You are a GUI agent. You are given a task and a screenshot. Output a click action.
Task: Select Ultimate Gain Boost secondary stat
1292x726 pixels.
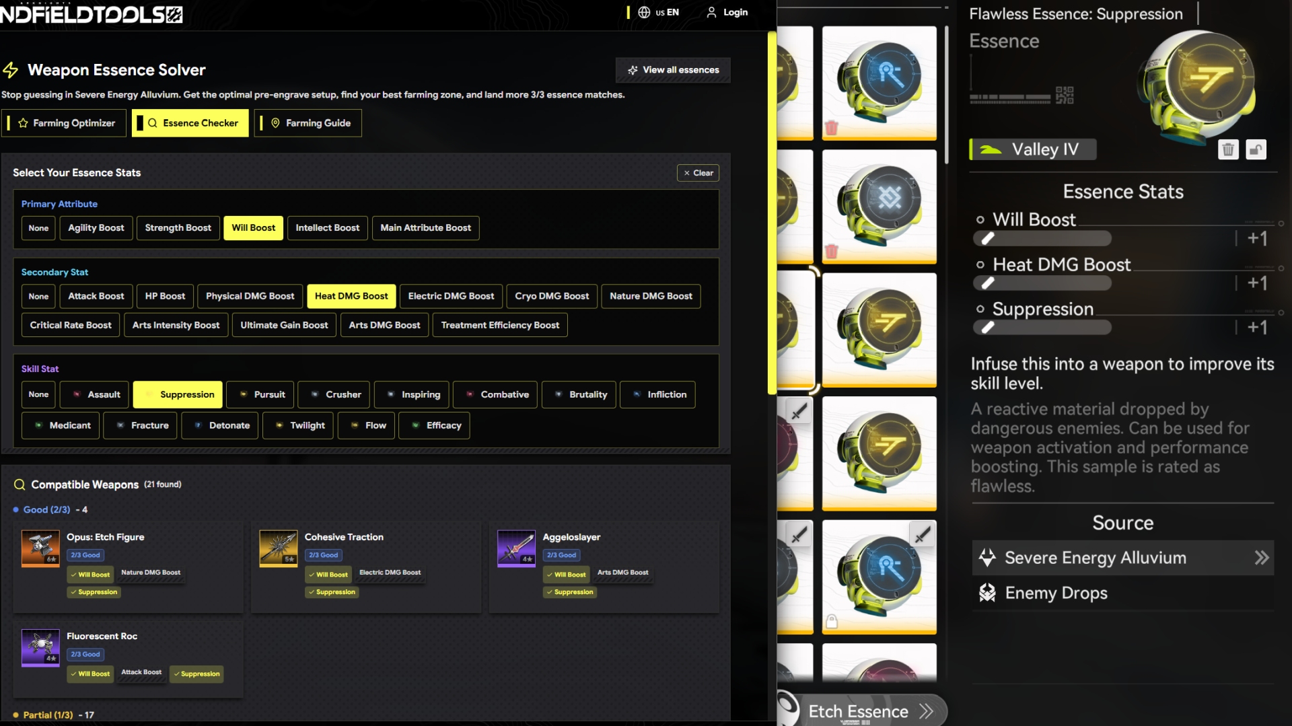284,325
